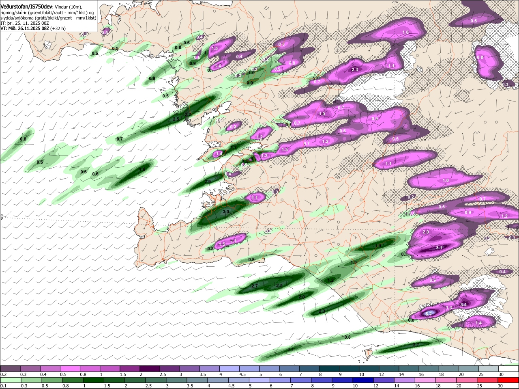Click the '0.2' label in the upper legend
This screenshot has height=389, width=519.
pyautogui.click(x=4, y=374)
